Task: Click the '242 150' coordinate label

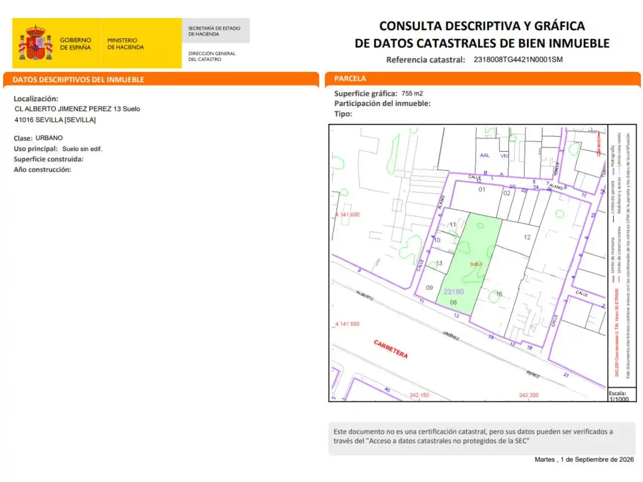Action: click(x=419, y=395)
